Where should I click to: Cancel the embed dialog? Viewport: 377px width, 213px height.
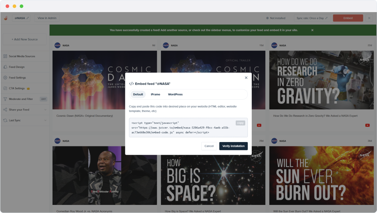tap(209, 146)
